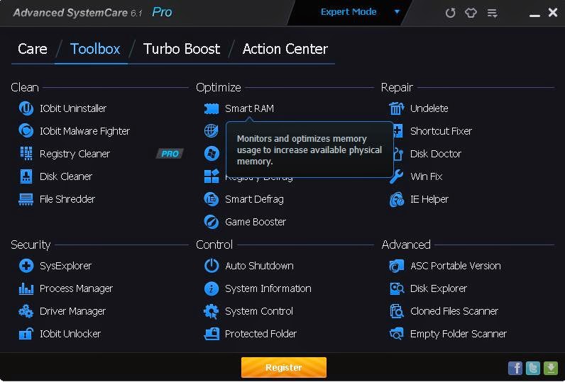Click the IE Helper icon
The height and width of the screenshot is (382, 565).
pyautogui.click(x=396, y=199)
